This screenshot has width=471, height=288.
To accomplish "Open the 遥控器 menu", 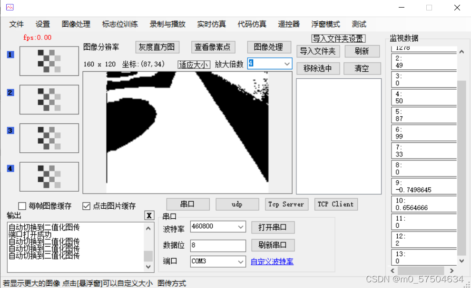I will click(289, 24).
